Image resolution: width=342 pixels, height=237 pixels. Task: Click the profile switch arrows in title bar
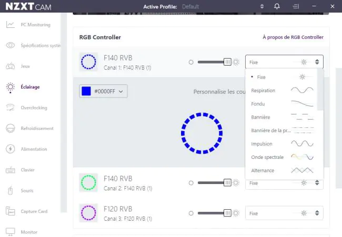[262, 6]
